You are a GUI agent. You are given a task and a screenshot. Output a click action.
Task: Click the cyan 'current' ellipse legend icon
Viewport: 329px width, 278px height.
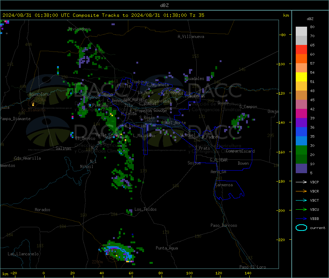(x=301, y=228)
